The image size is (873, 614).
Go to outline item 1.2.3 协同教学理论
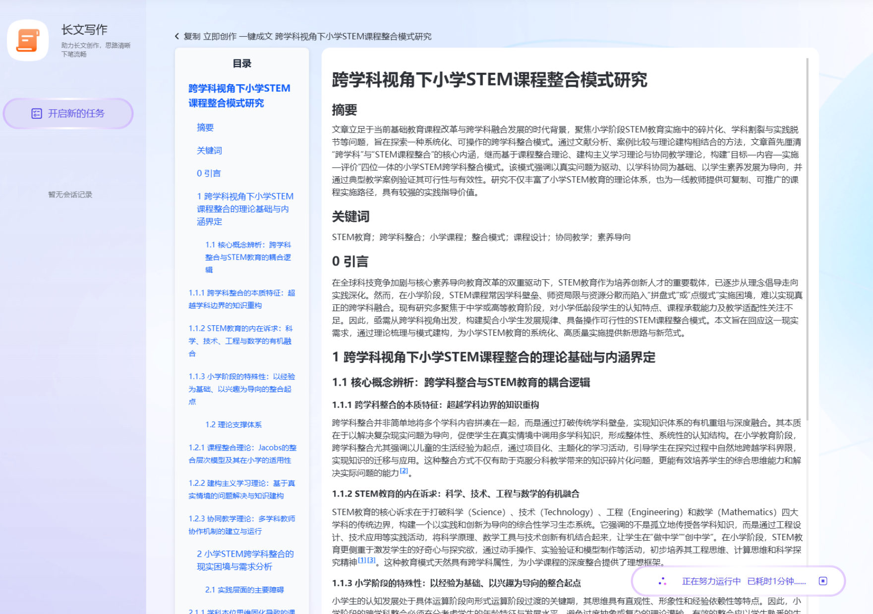(x=242, y=525)
